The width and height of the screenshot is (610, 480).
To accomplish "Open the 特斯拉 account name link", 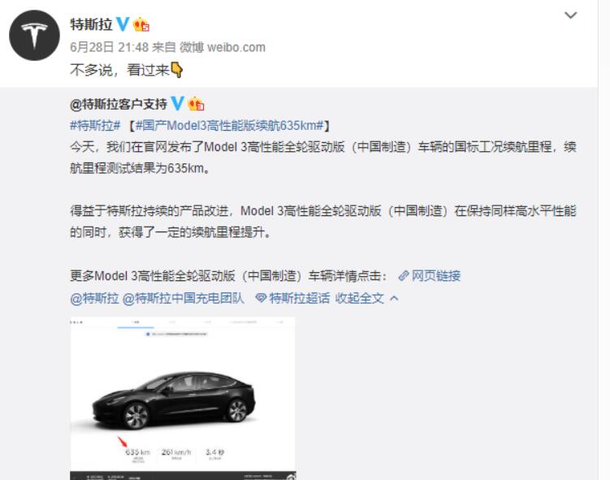I will coord(92,24).
